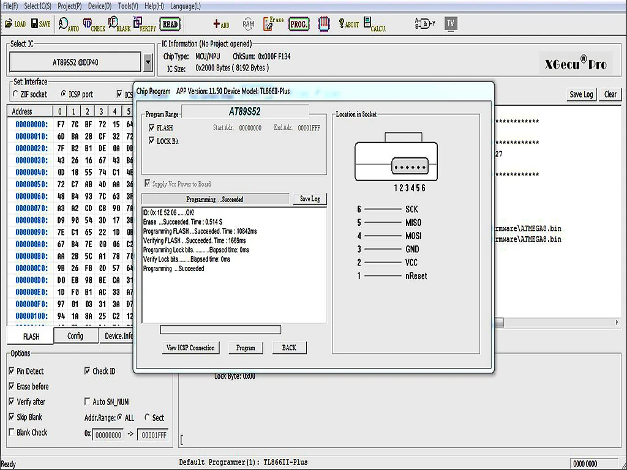Switch to the Config tab
Screen dimensions: 627x470
75,336
